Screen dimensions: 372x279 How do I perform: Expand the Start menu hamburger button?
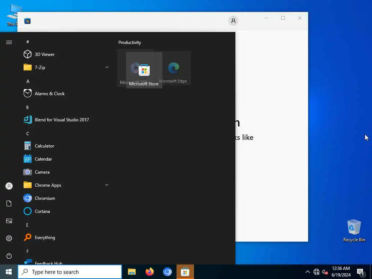(x=9, y=42)
